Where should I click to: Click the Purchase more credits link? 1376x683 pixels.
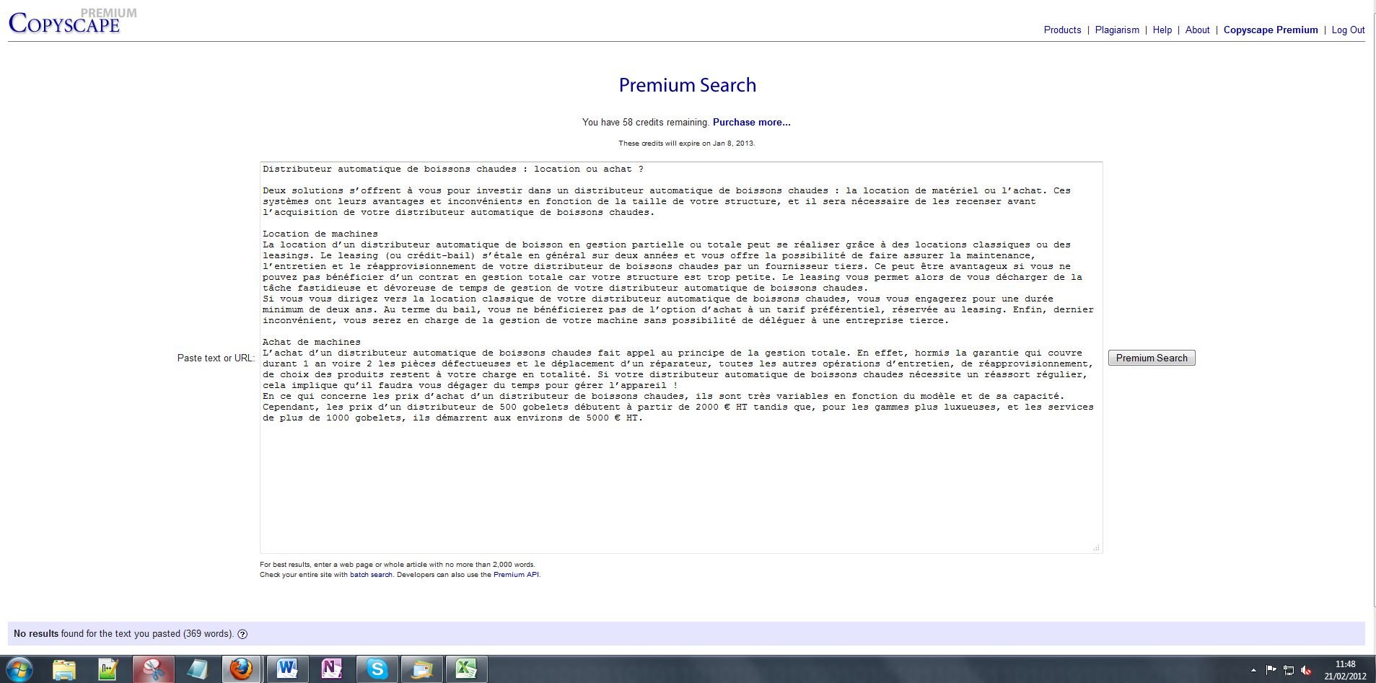click(751, 123)
